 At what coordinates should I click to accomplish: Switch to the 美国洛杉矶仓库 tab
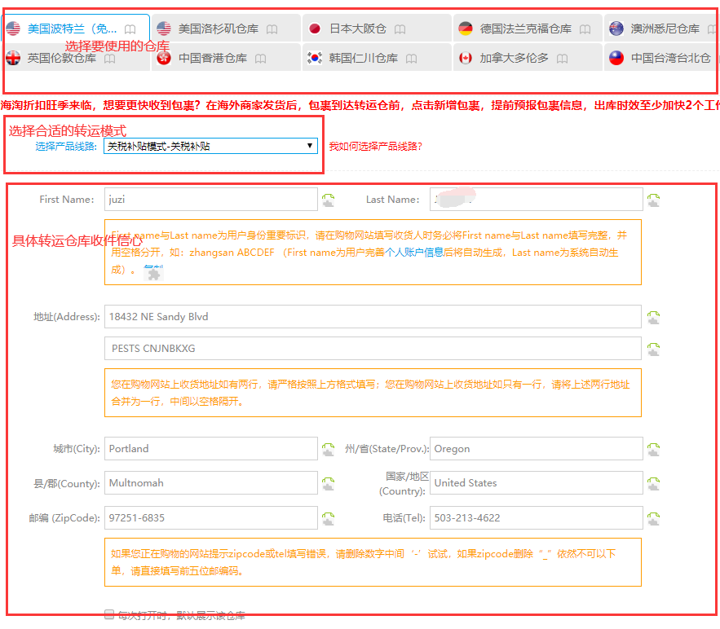tap(227, 29)
